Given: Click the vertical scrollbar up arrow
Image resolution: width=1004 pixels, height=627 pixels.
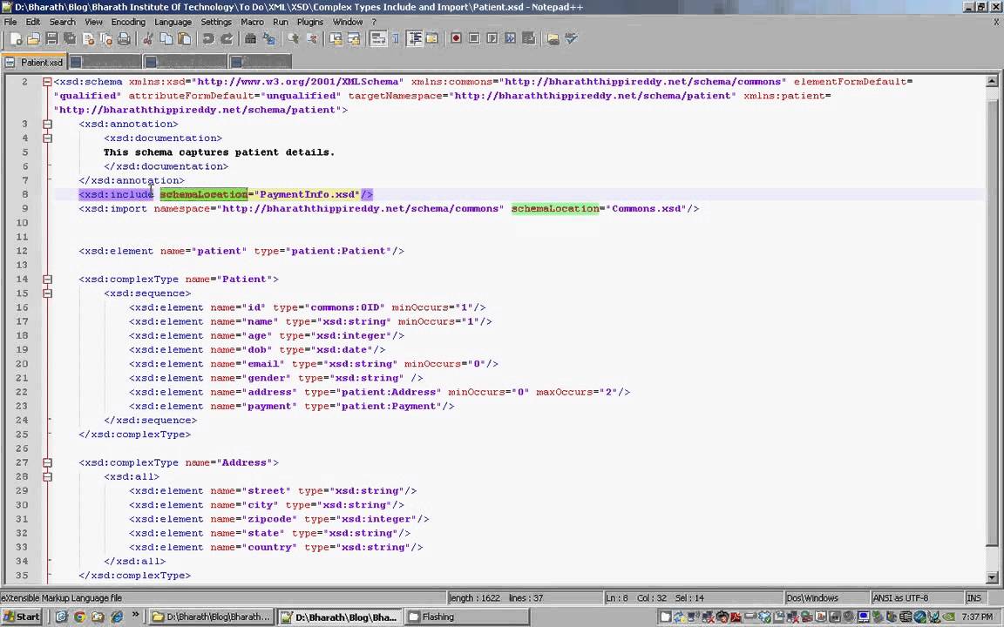Looking at the screenshot, I should (x=992, y=81).
